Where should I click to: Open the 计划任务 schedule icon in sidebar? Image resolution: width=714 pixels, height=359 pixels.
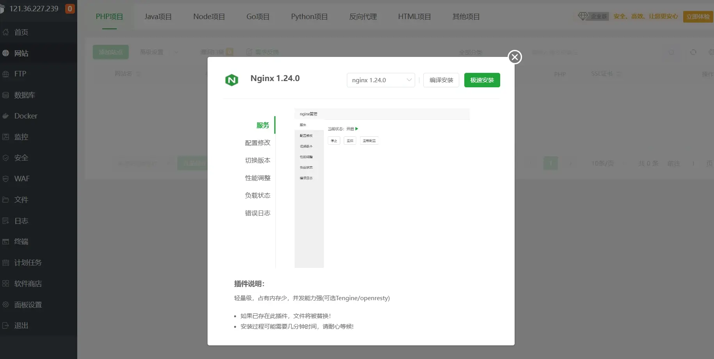(5, 262)
